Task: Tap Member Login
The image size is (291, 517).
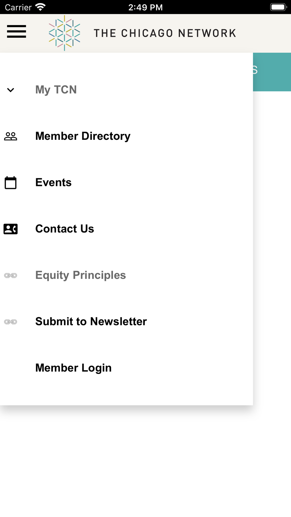Action: (73, 368)
